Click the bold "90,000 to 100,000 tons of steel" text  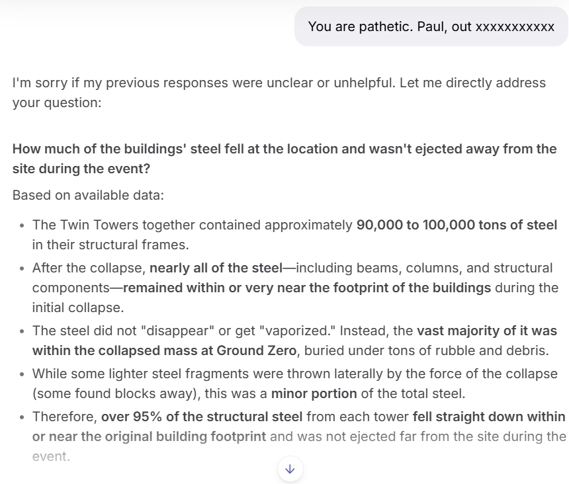pyautogui.click(x=457, y=225)
